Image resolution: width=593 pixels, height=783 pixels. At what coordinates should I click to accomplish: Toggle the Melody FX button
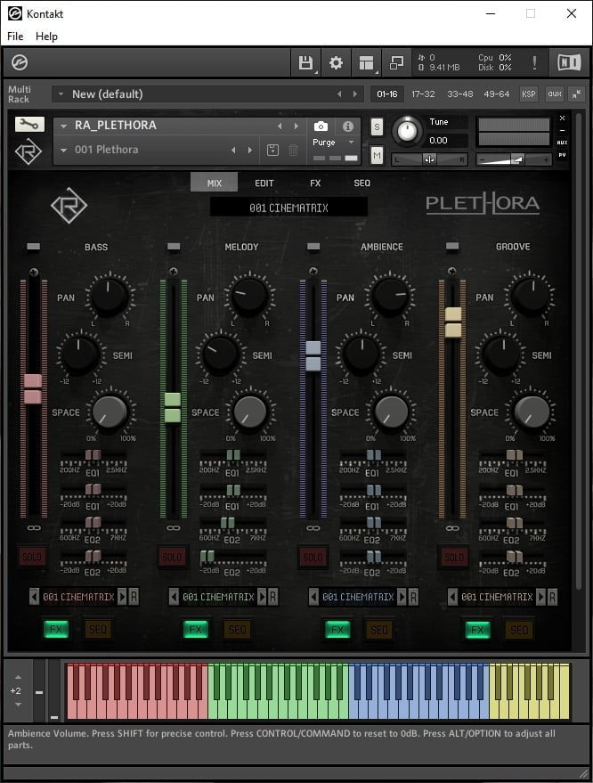coord(196,630)
